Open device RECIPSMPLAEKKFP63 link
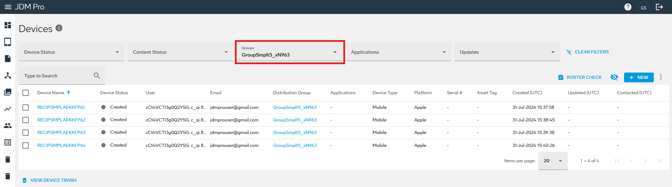 pyautogui.click(x=61, y=133)
